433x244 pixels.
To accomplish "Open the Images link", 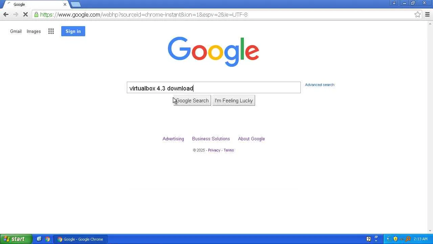I will pos(34,31).
